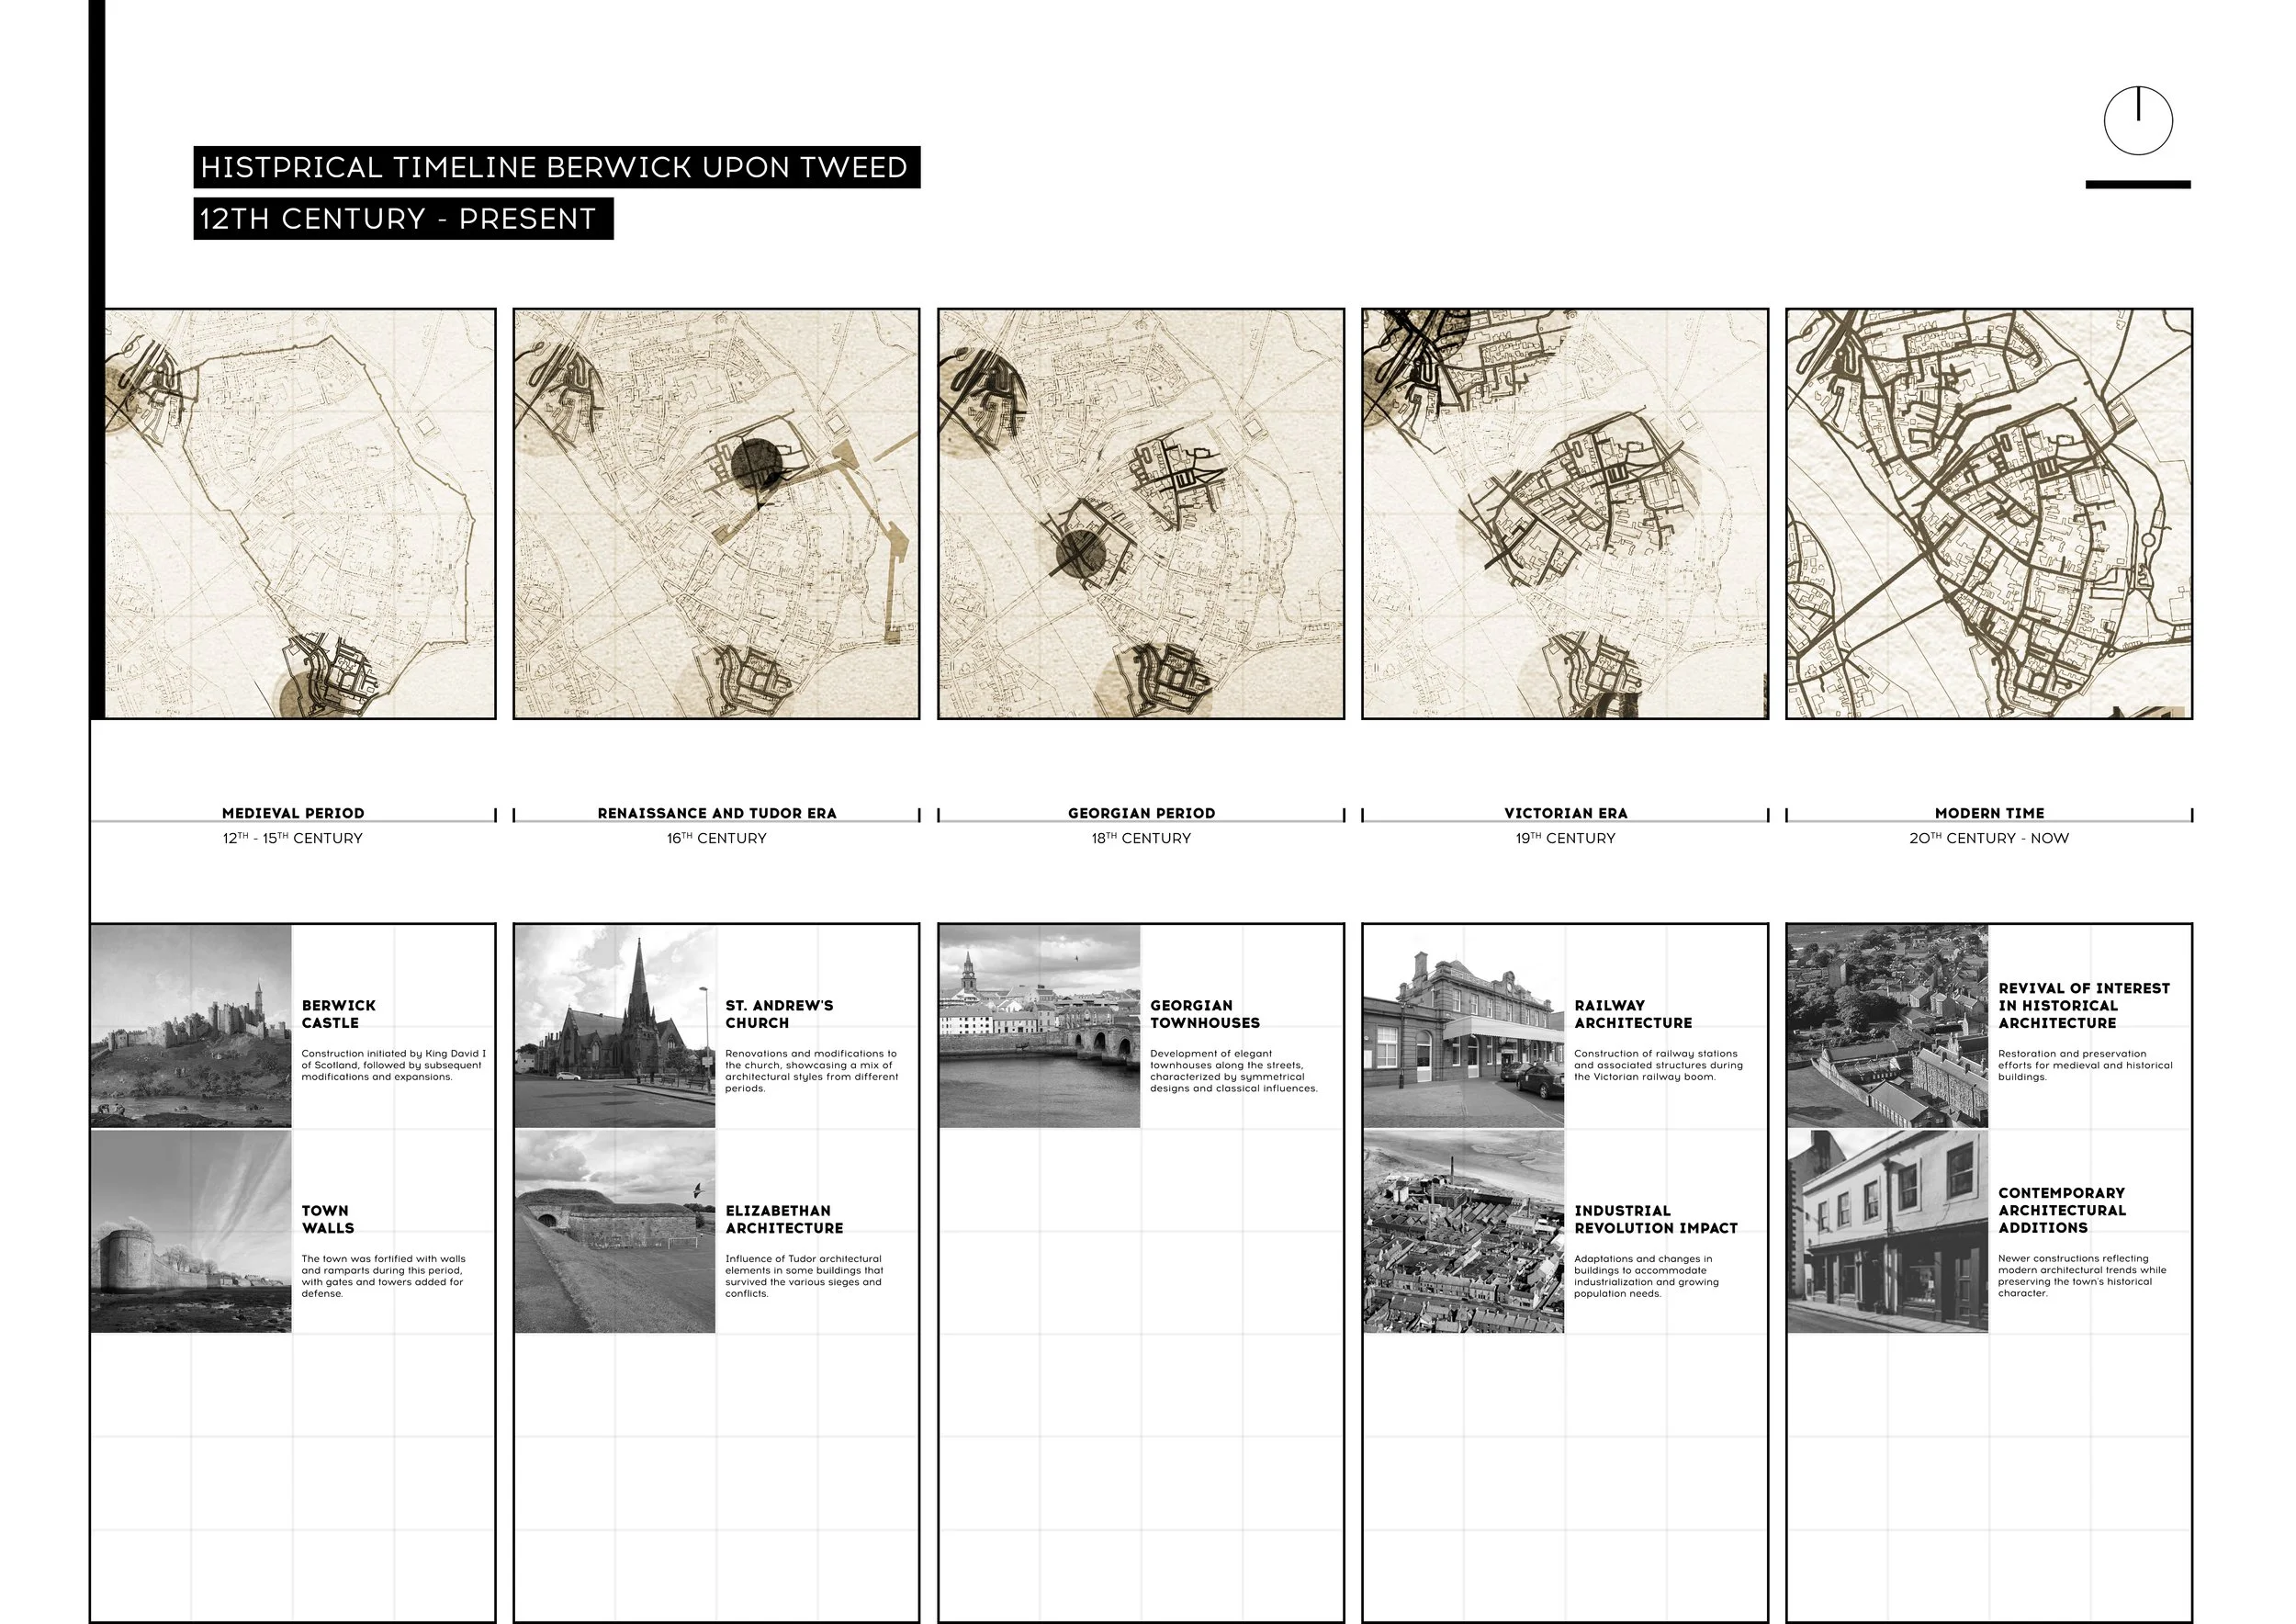2296x1624 pixels.
Task: Open the Industrial Revolution aerial photo
Action: (1463, 1232)
